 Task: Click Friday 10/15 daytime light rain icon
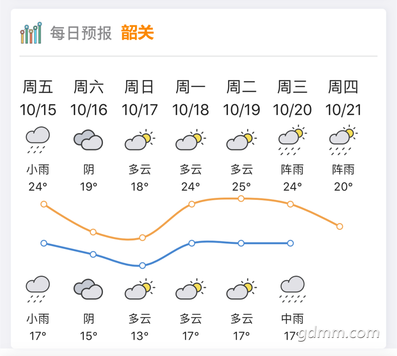(x=38, y=140)
